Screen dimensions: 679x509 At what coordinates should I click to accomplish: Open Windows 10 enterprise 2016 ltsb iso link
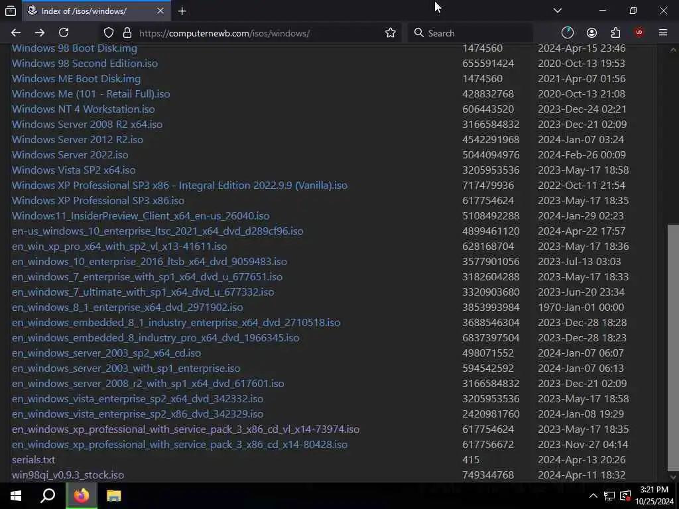point(149,261)
